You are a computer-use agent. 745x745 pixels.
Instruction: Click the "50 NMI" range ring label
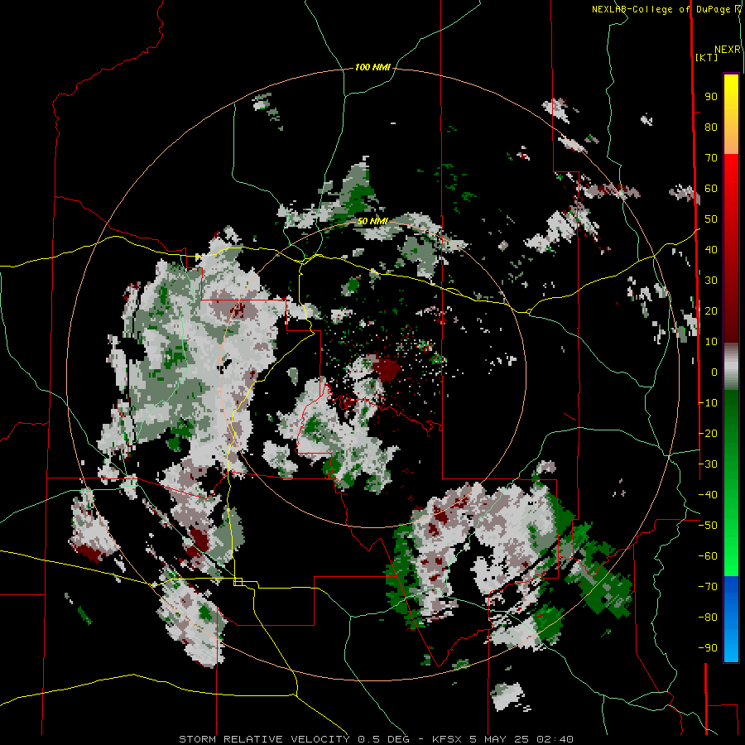[372, 221]
